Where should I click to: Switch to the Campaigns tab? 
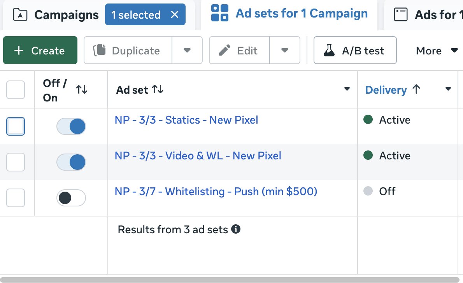pos(66,15)
